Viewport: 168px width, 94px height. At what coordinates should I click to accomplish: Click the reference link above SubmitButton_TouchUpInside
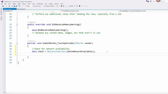pos(31,41)
